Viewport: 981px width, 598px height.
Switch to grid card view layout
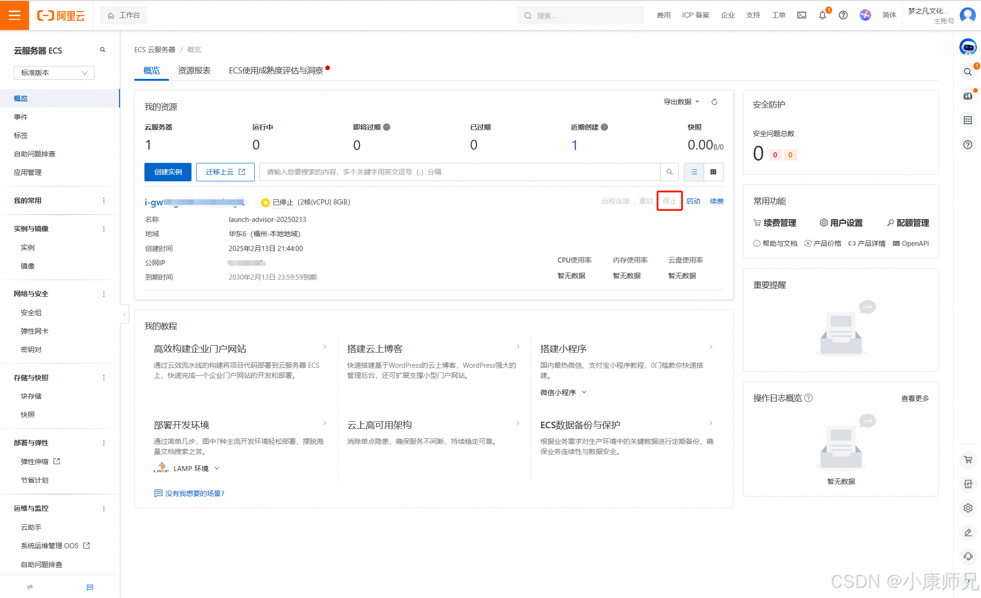tap(713, 172)
